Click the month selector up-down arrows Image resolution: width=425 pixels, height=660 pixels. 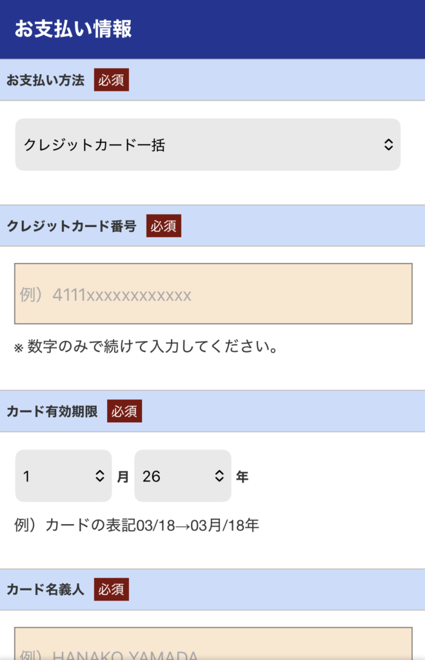click(x=99, y=476)
